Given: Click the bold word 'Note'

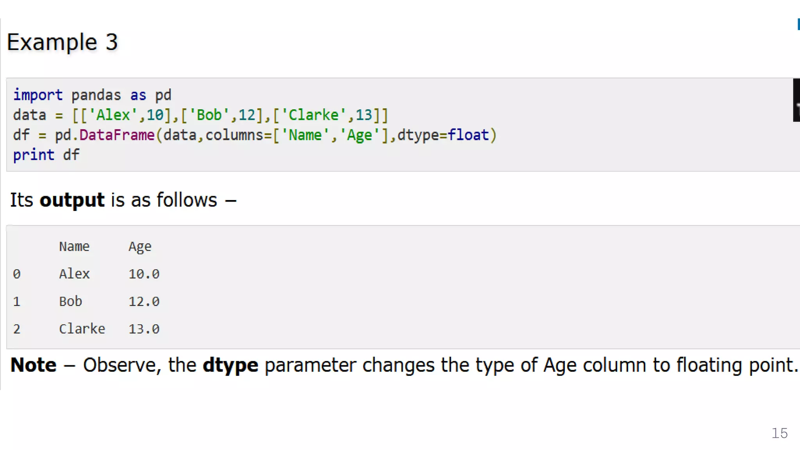Looking at the screenshot, I should [34, 365].
